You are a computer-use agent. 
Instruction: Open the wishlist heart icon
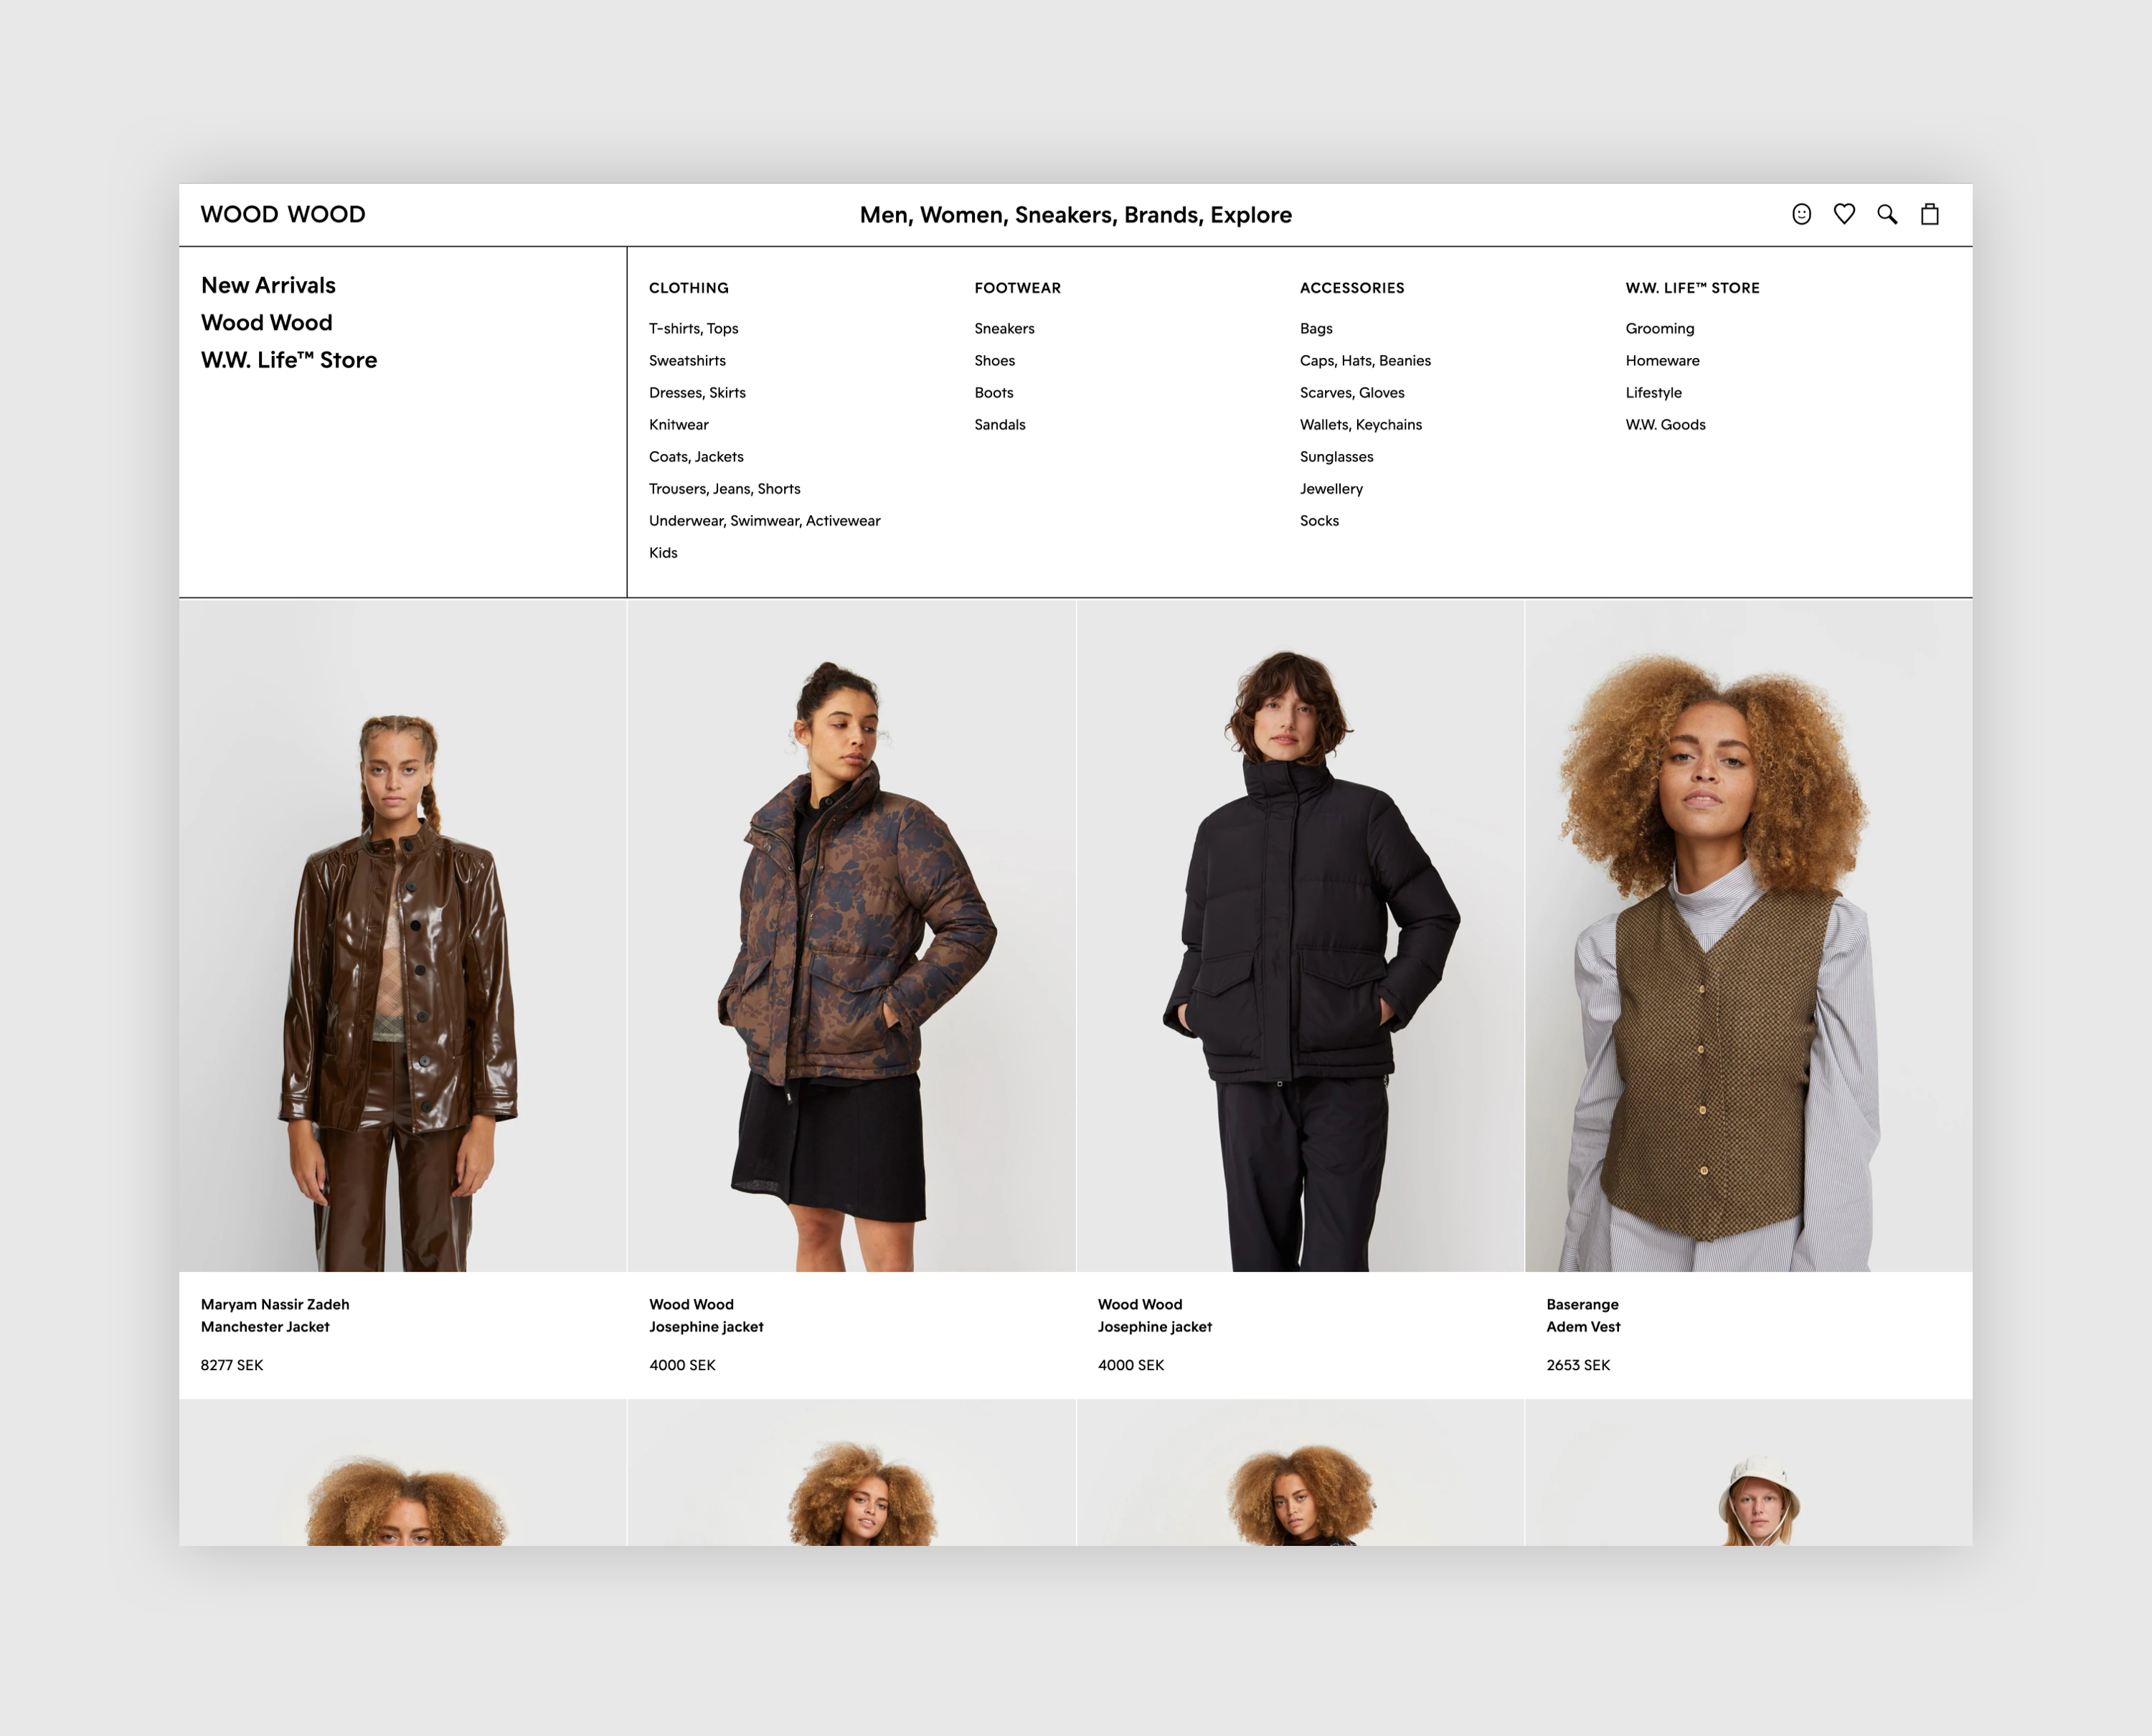(1844, 214)
